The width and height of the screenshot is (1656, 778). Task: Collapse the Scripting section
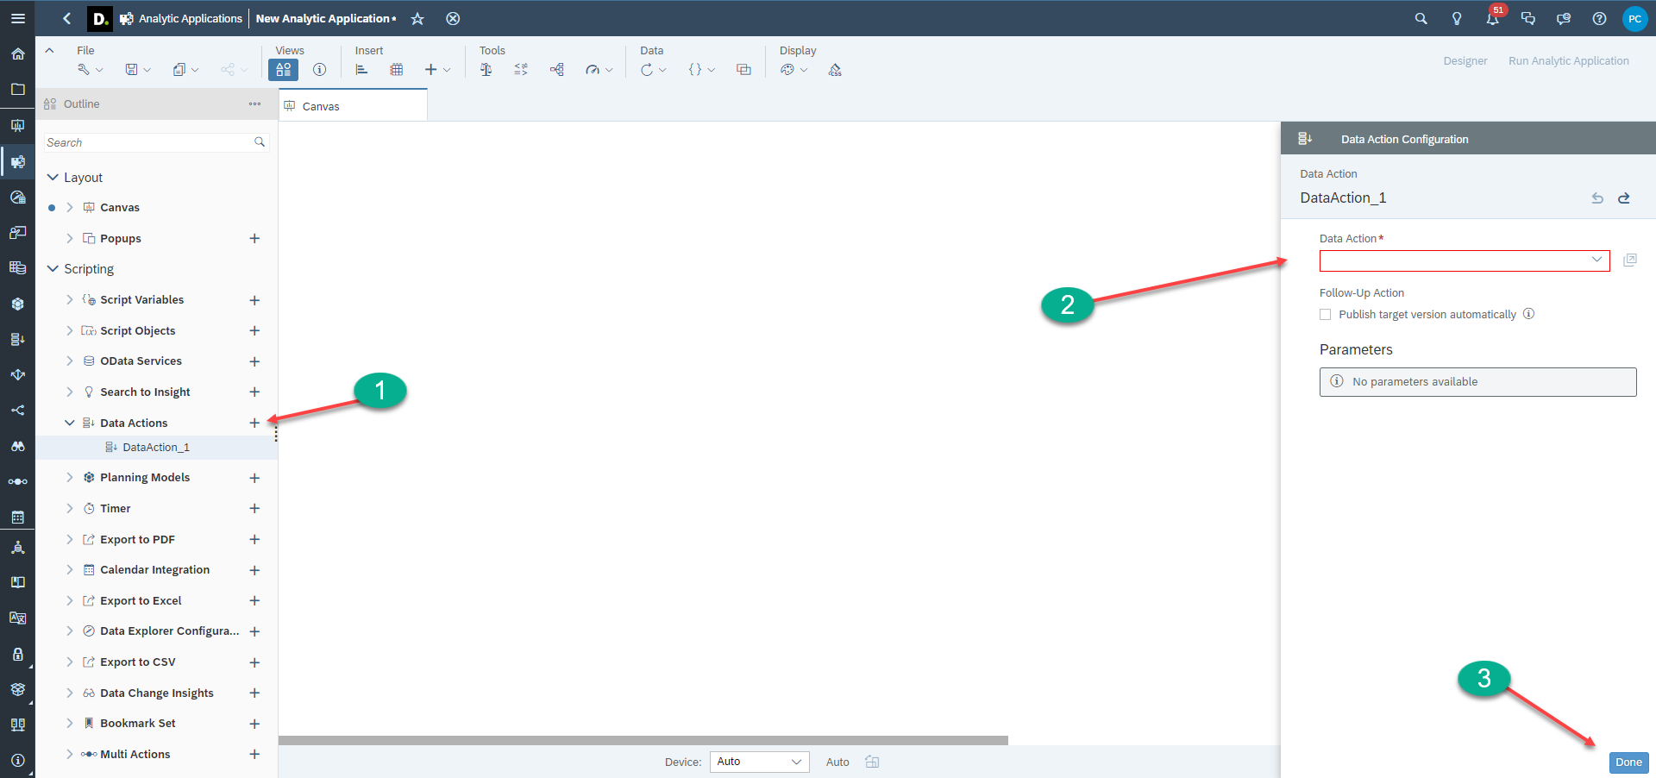click(x=53, y=269)
